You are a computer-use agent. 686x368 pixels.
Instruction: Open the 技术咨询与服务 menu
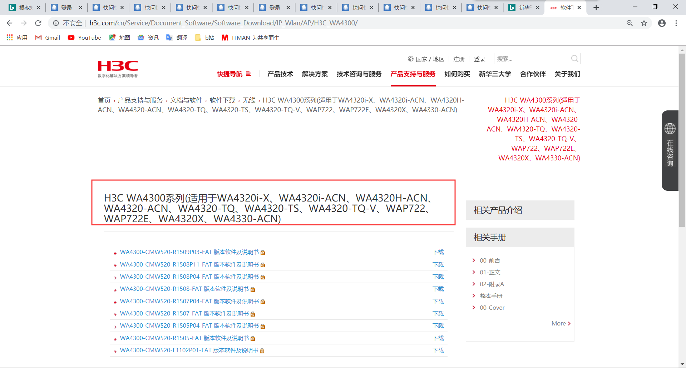(x=359, y=74)
